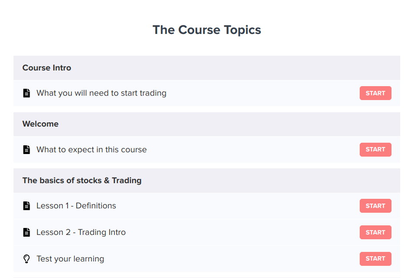
Task: Click the document icon for Lesson 2 - Trading Intro
Action: coord(27,232)
